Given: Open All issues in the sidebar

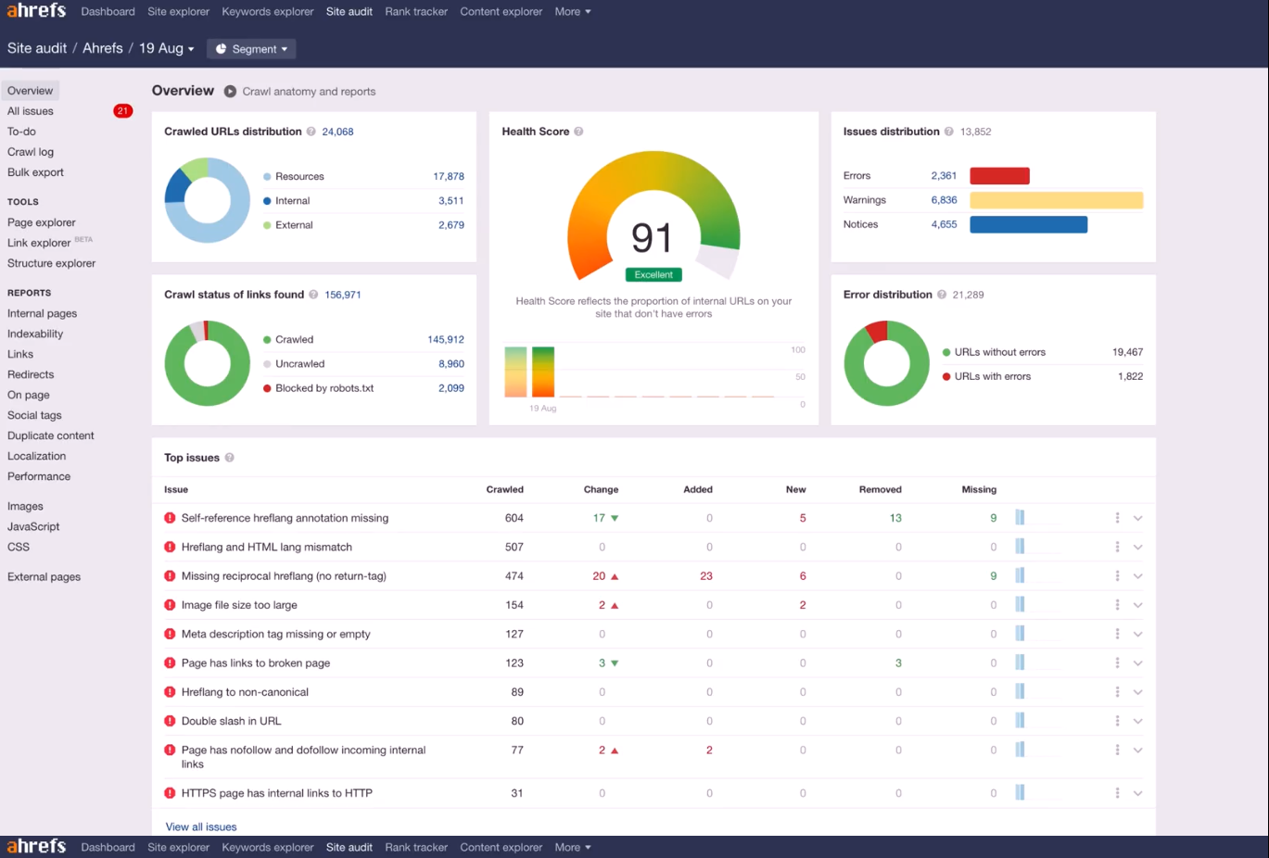Looking at the screenshot, I should (x=31, y=111).
